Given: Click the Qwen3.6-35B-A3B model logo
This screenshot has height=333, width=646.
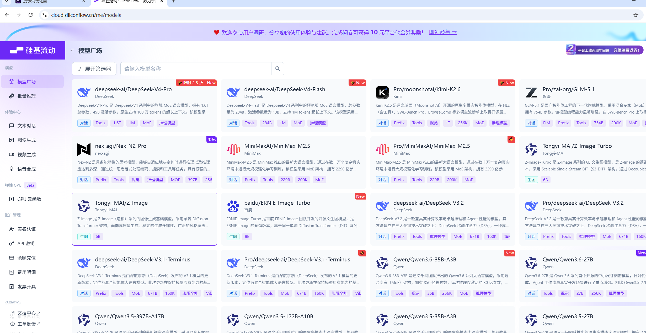Looking at the screenshot, I should (382, 263).
